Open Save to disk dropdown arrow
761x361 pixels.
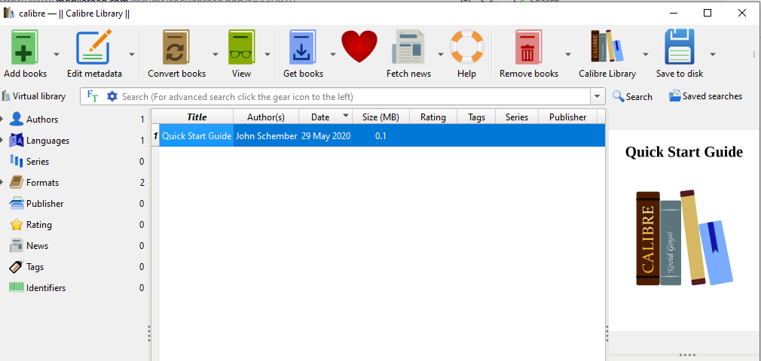[x=713, y=54]
